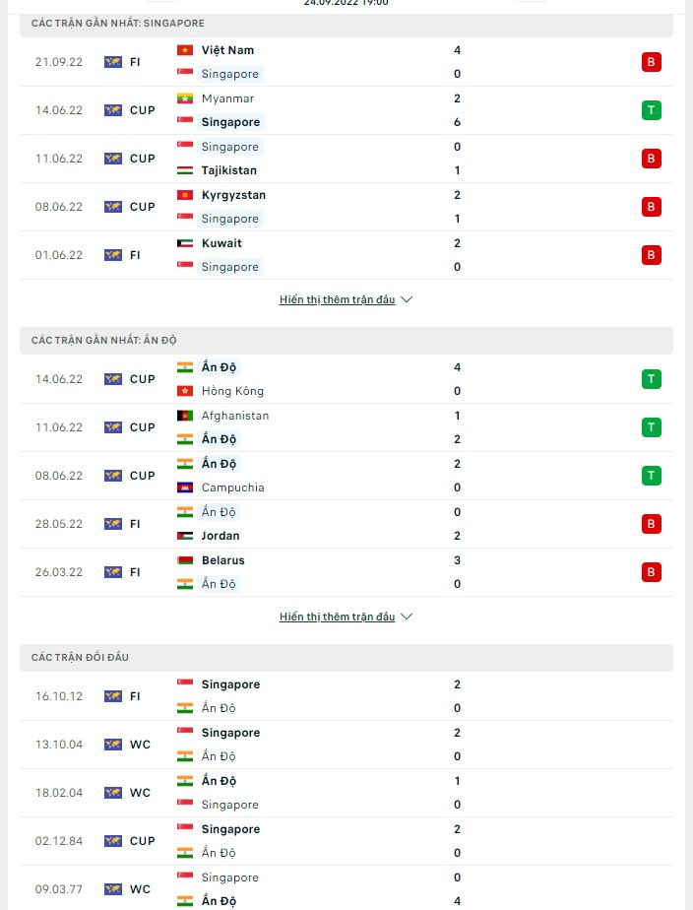693x910 pixels.
Task: Click the Việt Nam flag icon
Action: tap(185, 50)
